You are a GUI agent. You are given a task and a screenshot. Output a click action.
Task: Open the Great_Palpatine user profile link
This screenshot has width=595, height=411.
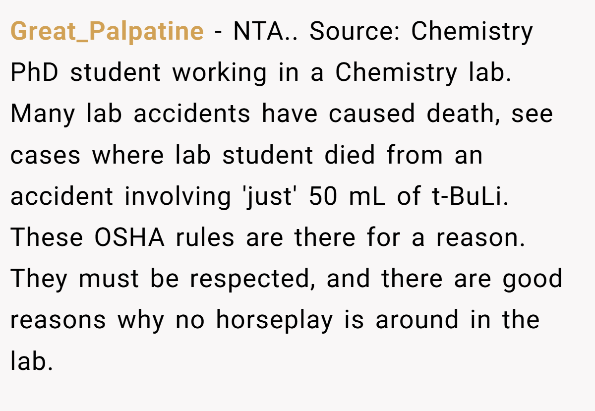107,32
